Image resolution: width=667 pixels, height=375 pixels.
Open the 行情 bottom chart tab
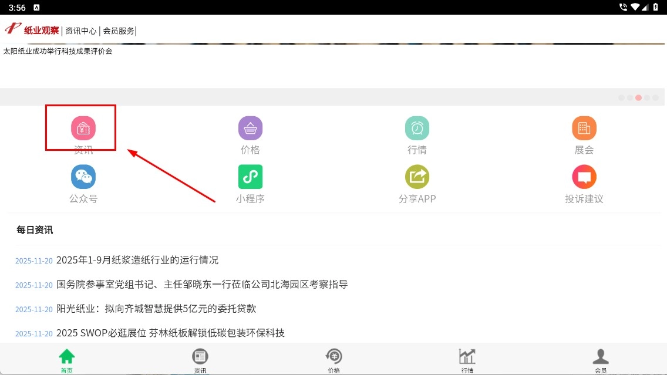click(x=467, y=359)
